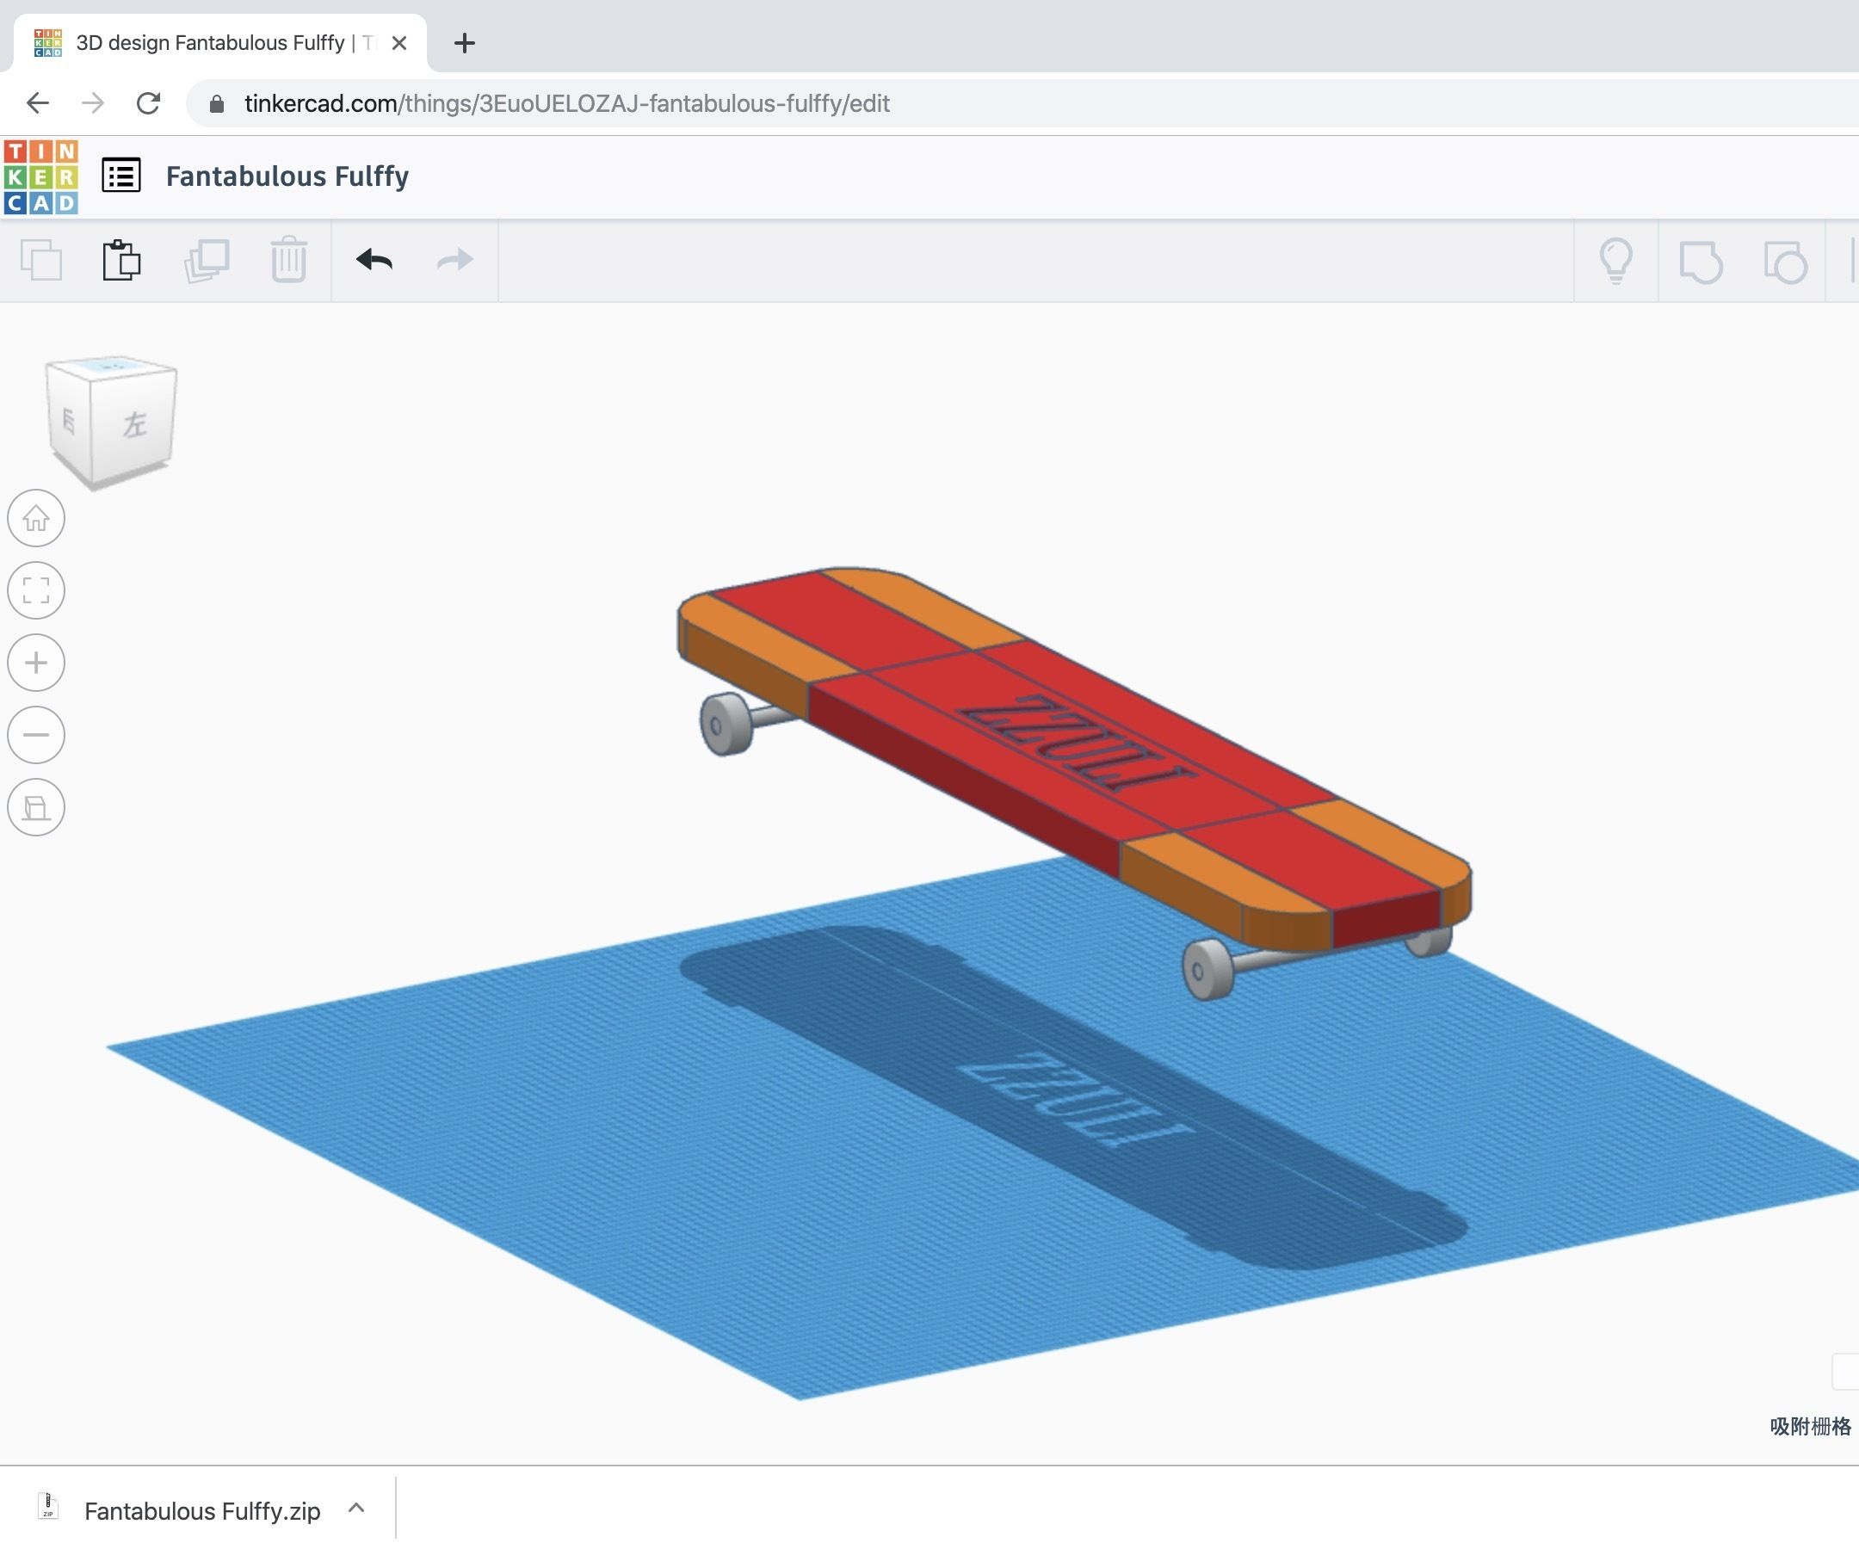The width and height of the screenshot is (1859, 1549).
Task: Expand Fantabulous Fulffy.zip download options chevron
Action: tap(355, 1509)
